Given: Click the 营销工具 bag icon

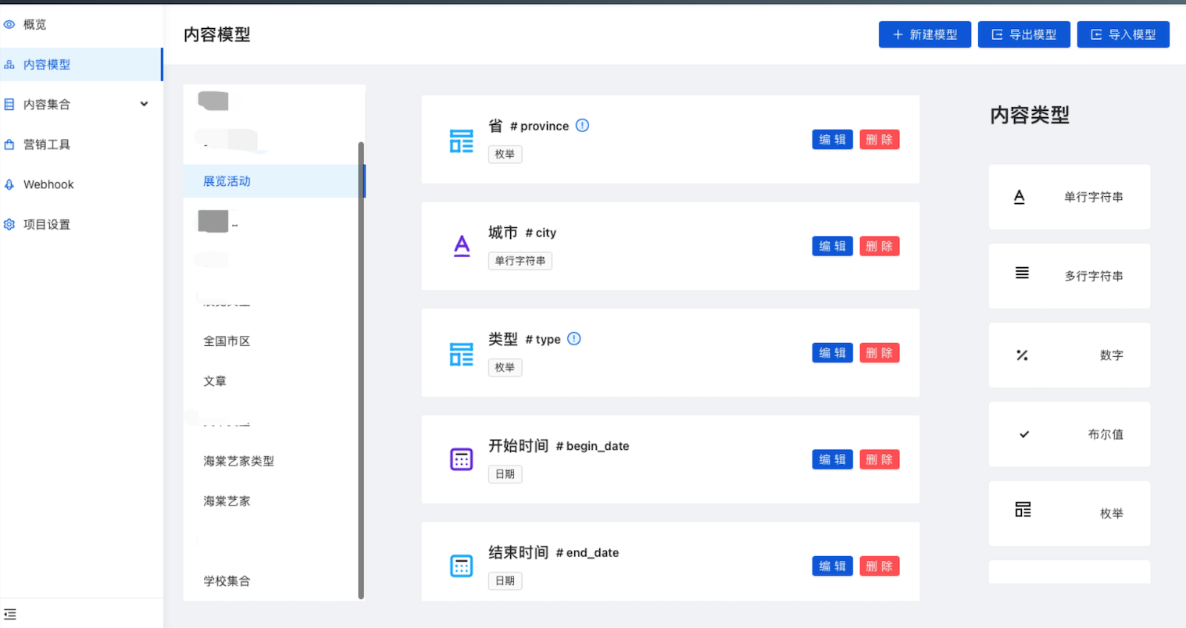Looking at the screenshot, I should tap(9, 145).
